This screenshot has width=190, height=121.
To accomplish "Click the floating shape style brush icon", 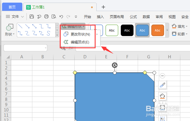I will [162, 85].
